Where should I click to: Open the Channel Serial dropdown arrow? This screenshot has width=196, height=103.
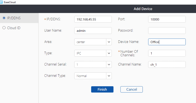tap(109, 64)
